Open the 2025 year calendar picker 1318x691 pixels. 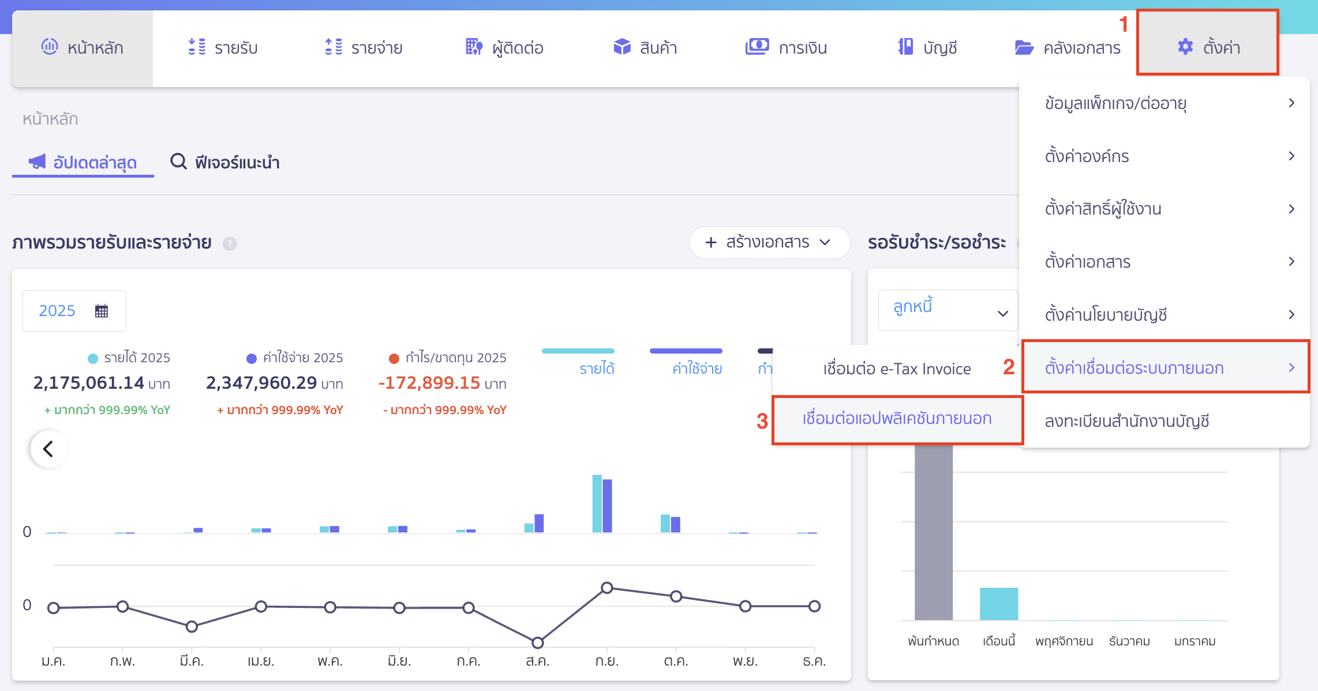pos(74,310)
